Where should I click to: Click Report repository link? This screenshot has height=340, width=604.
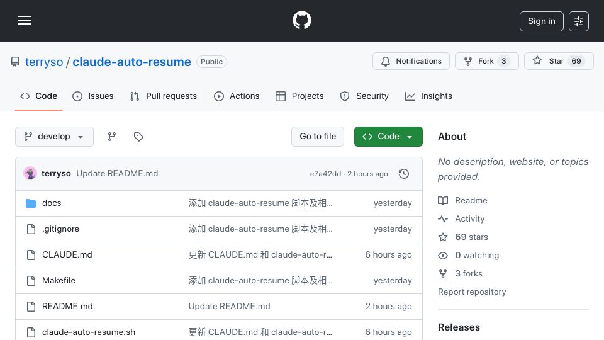pyautogui.click(x=472, y=292)
